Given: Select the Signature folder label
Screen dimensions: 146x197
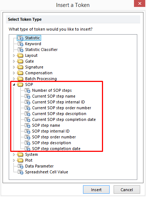Looking at the screenshot, I should pos(34,67).
